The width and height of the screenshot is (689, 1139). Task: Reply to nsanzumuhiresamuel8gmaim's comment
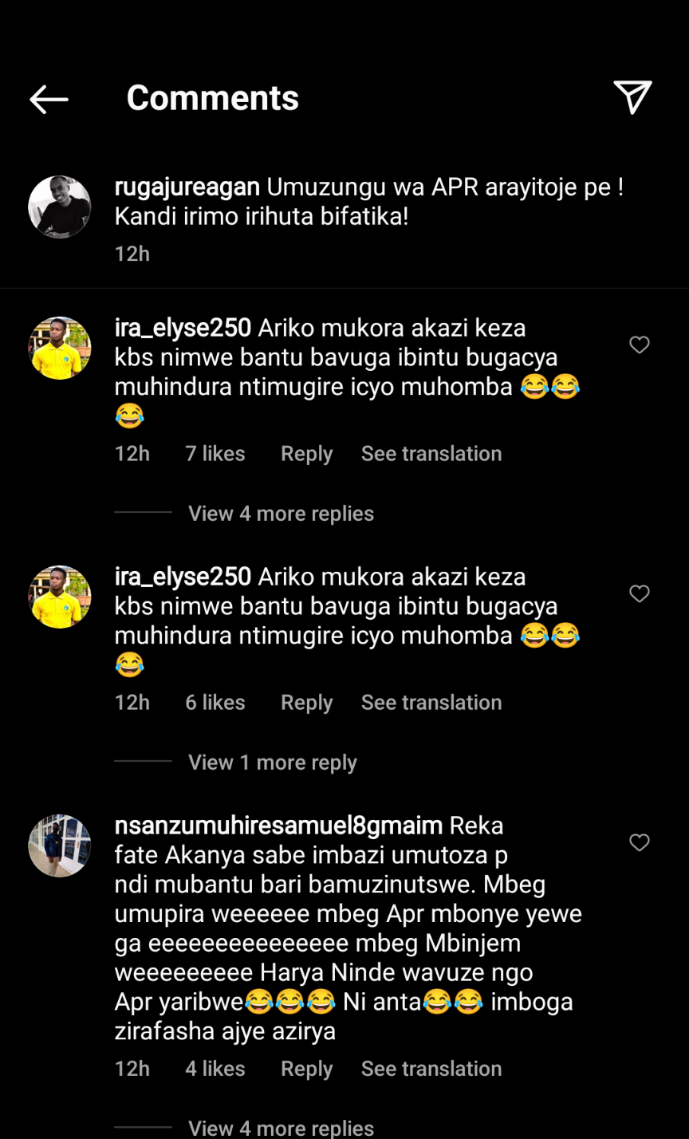[x=306, y=1069]
